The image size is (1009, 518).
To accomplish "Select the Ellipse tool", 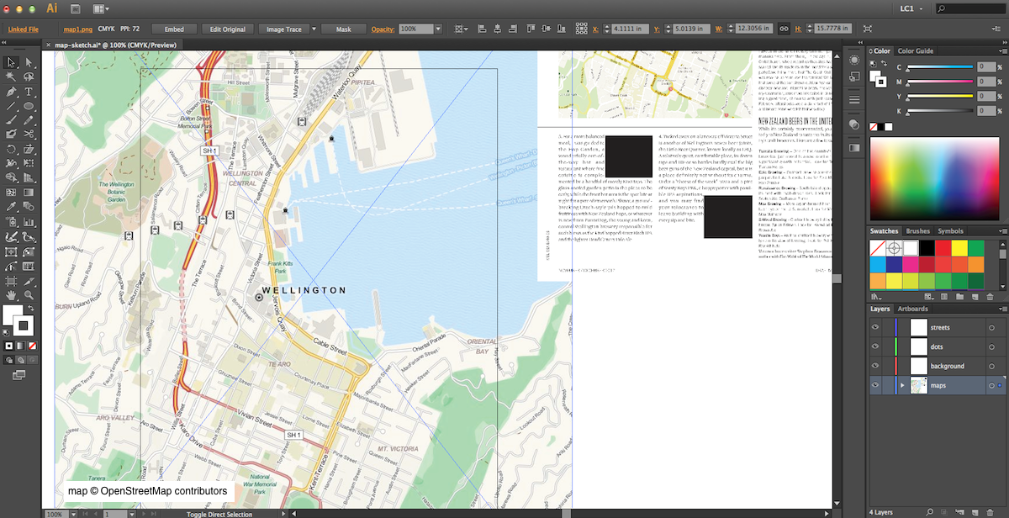I will (29, 106).
